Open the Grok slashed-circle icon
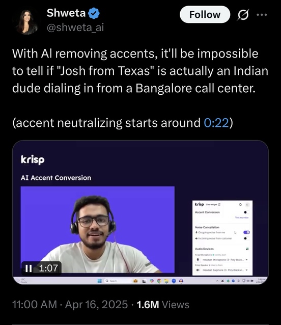Image resolution: width=281 pixels, height=325 pixels. (243, 15)
